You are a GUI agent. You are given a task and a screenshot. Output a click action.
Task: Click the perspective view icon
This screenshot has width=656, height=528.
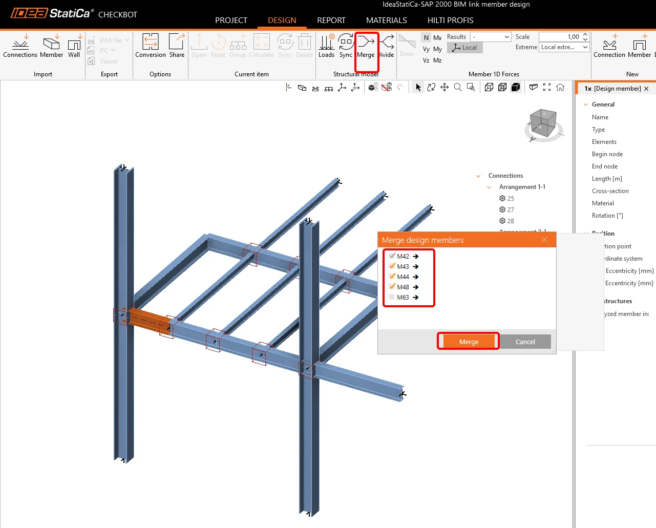(x=534, y=88)
